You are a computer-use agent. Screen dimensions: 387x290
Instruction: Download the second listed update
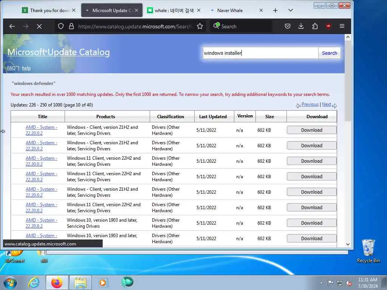coord(312,145)
